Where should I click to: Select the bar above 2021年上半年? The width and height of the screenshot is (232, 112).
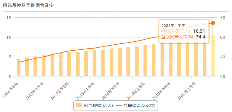196,57
